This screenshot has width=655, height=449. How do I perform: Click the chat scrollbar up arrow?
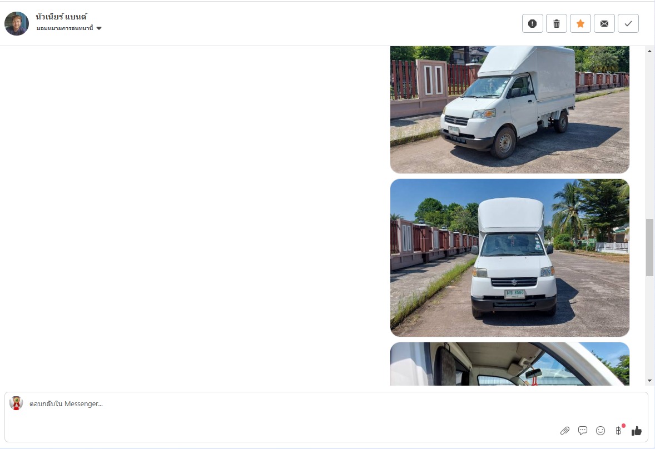coord(649,51)
